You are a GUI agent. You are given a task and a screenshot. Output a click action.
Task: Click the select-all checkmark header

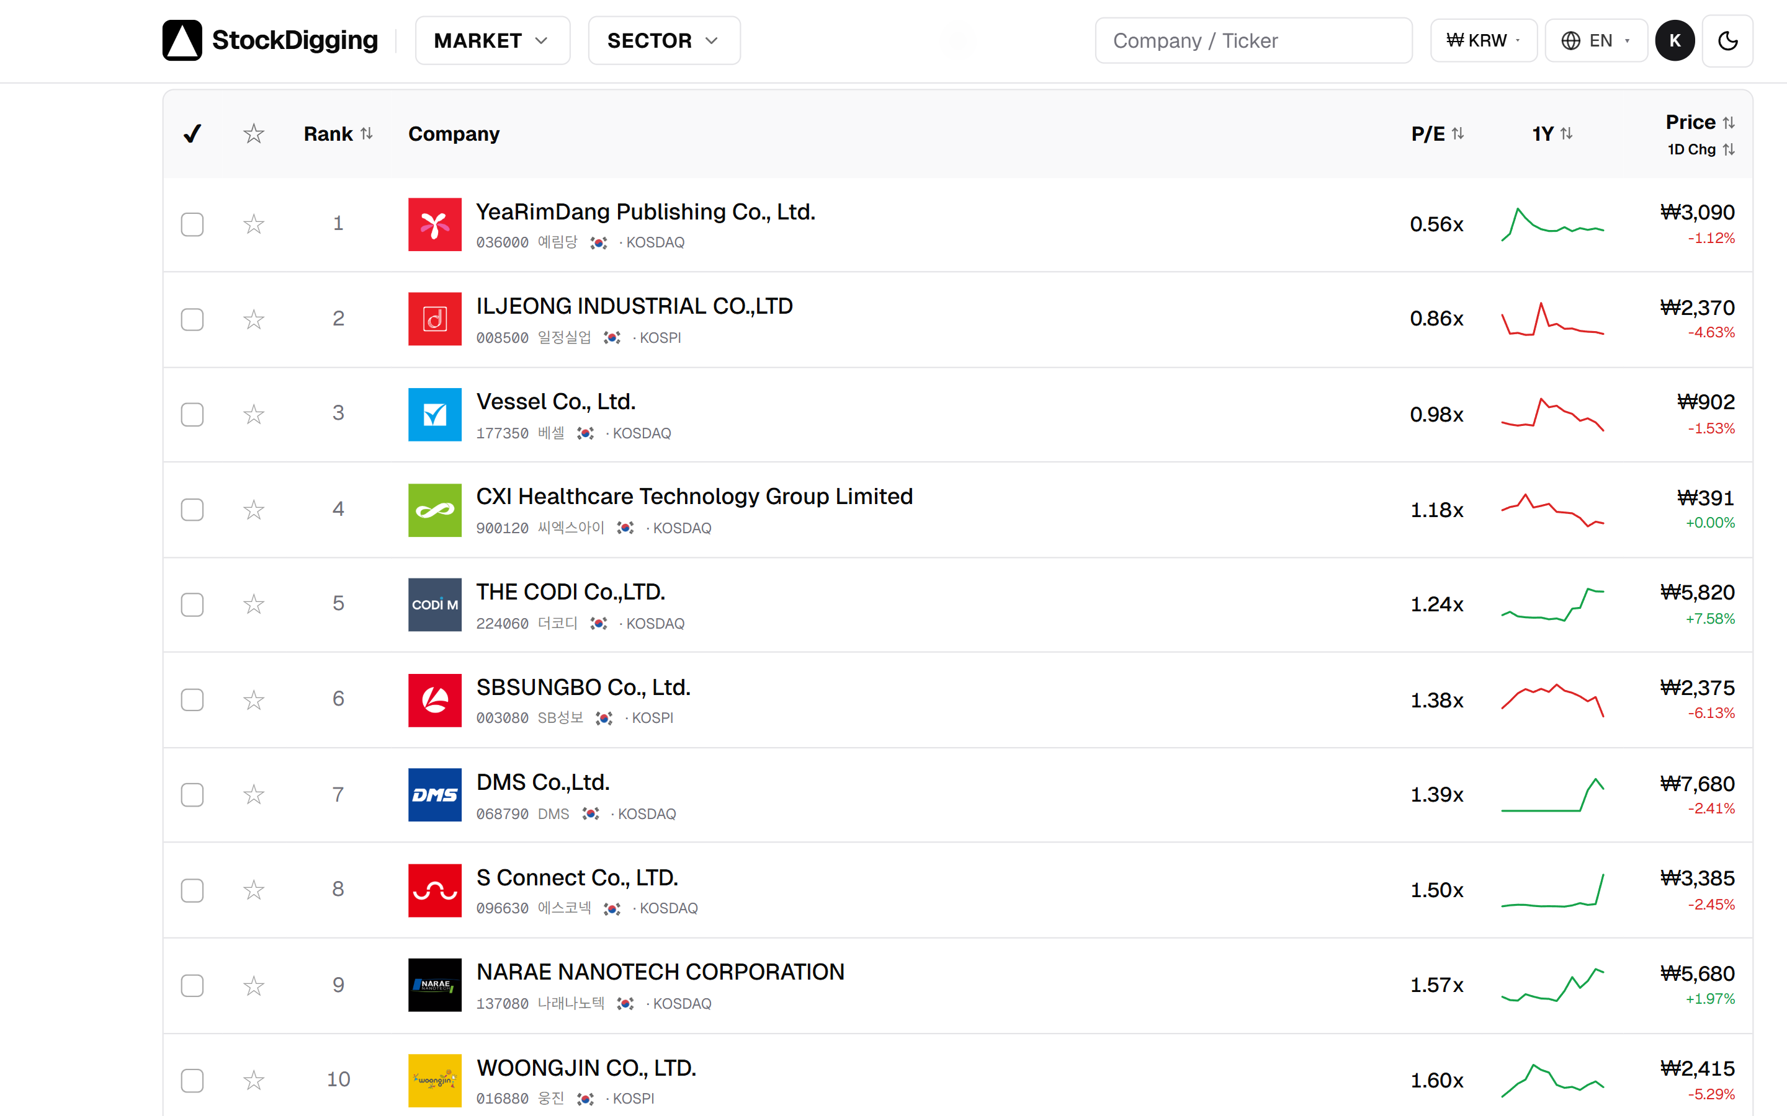coord(192,133)
